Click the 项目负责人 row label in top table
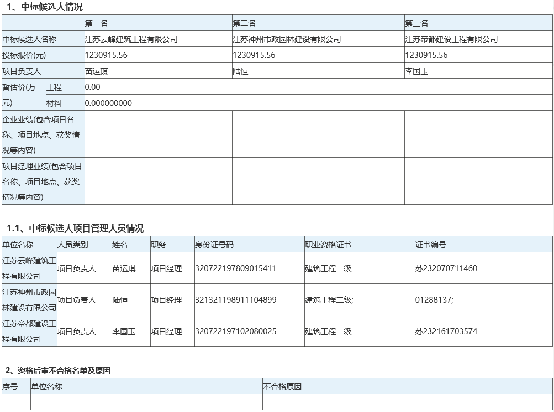The width and height of the screenshot is (554, 412). pyautogui.click(x=22, y=71)
